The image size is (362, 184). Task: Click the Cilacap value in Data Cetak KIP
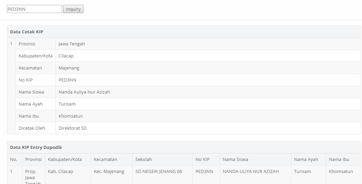[x=66, y=56]
